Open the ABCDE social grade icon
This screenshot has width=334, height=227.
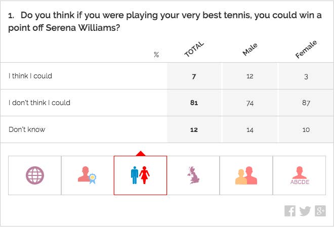[x=299, y=175]
